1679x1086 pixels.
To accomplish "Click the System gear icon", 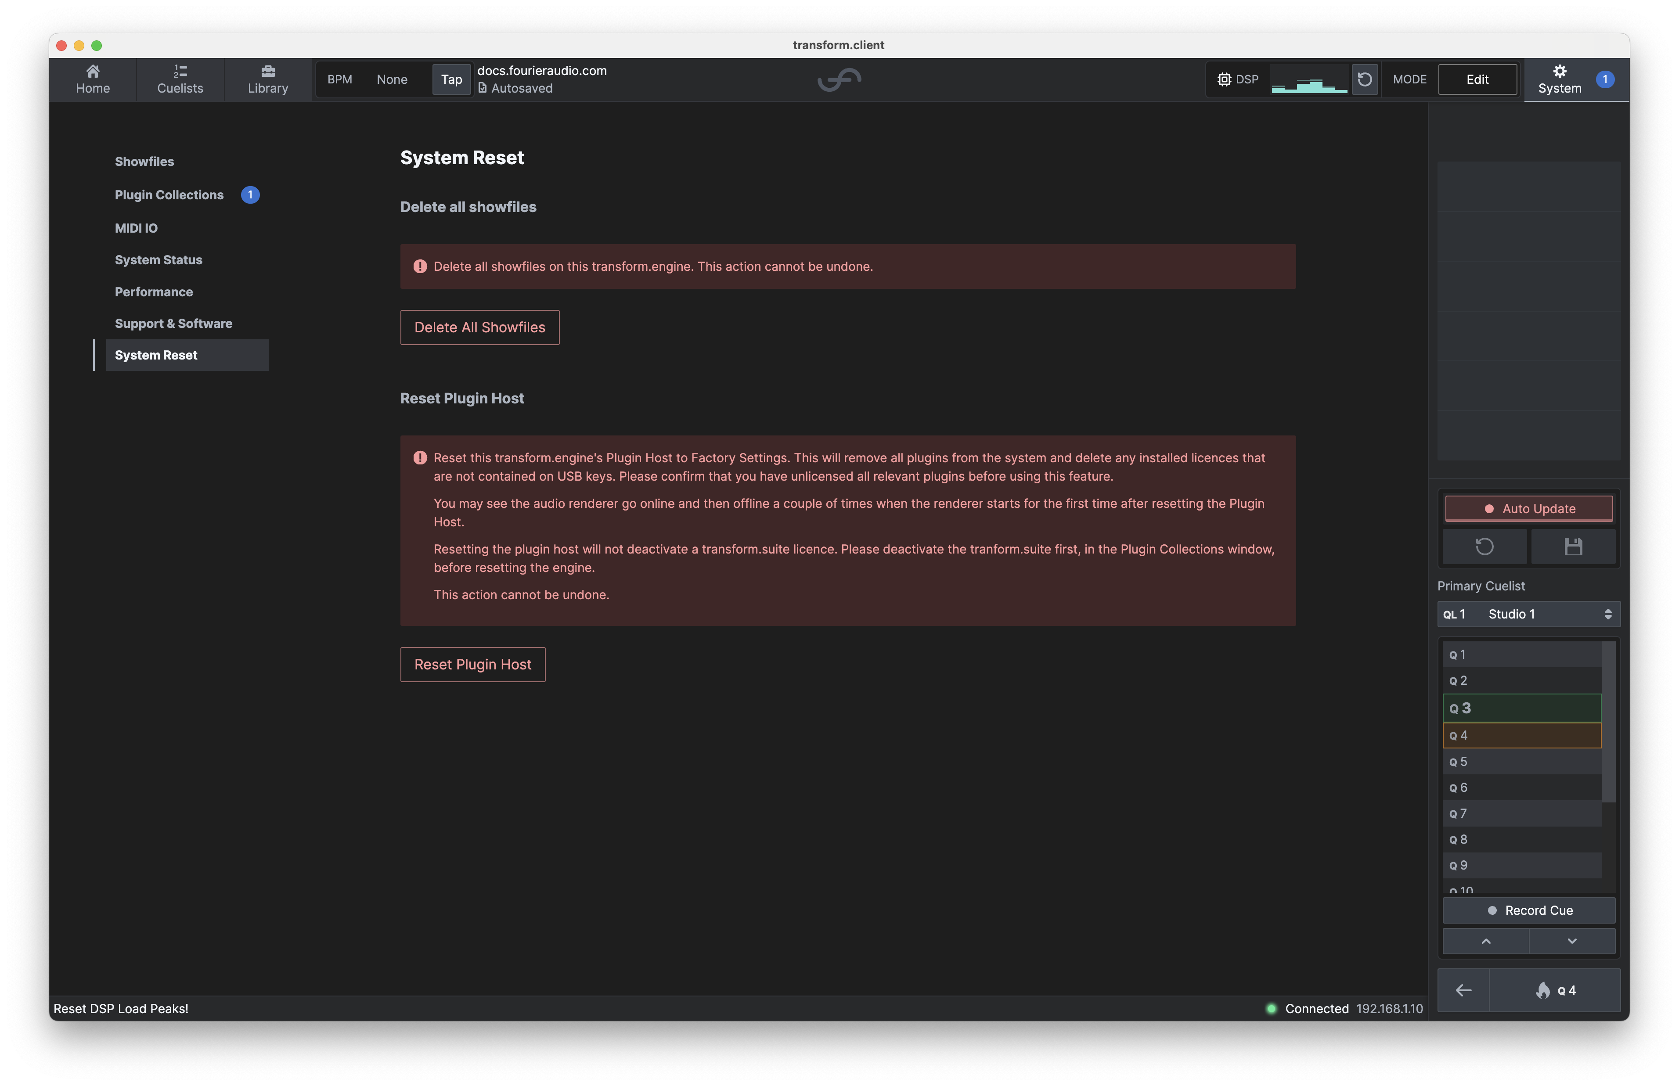I will [1559, 71].
